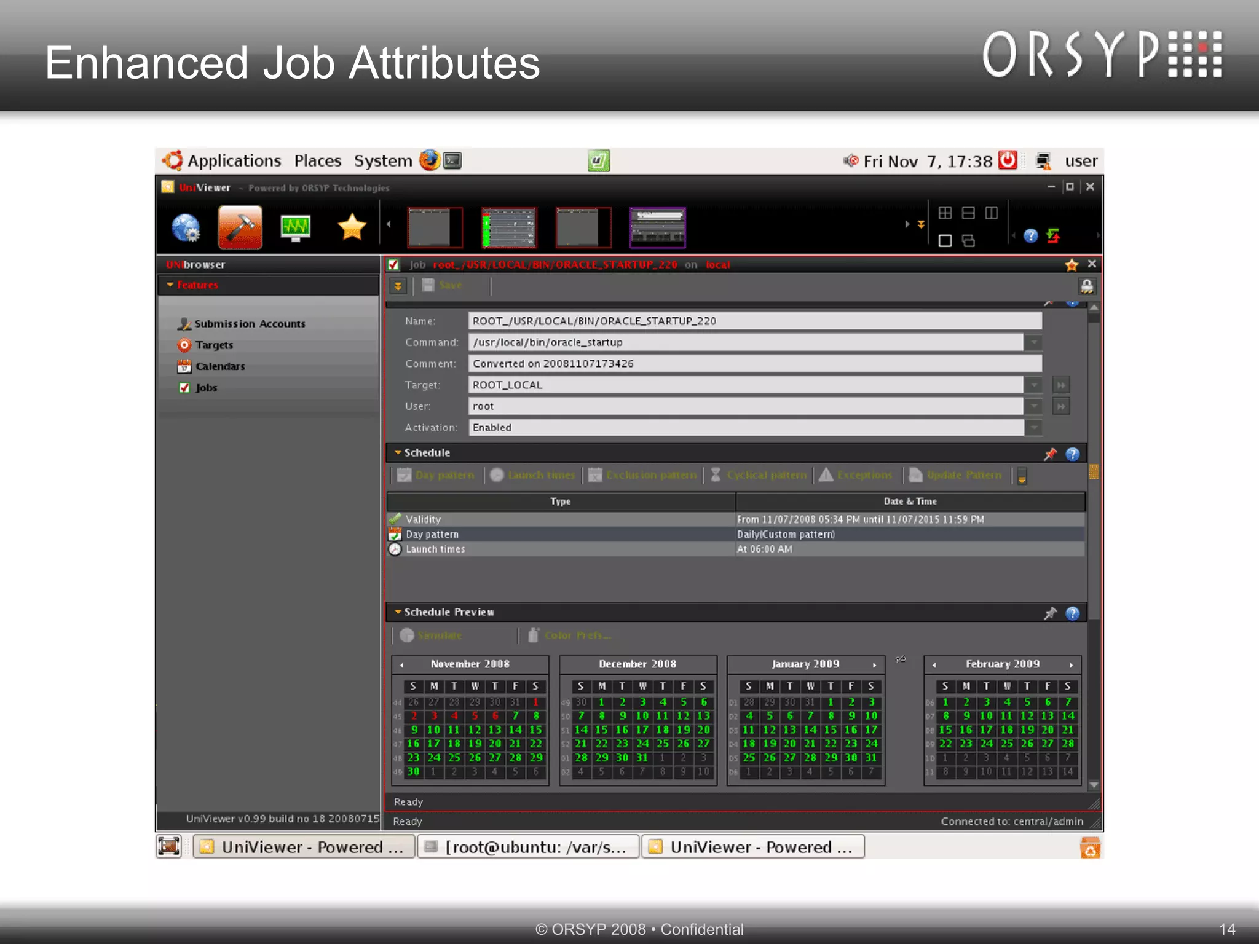Click the Simulate button
This screenshot has height=944, width=1259.
coord(431,635)
